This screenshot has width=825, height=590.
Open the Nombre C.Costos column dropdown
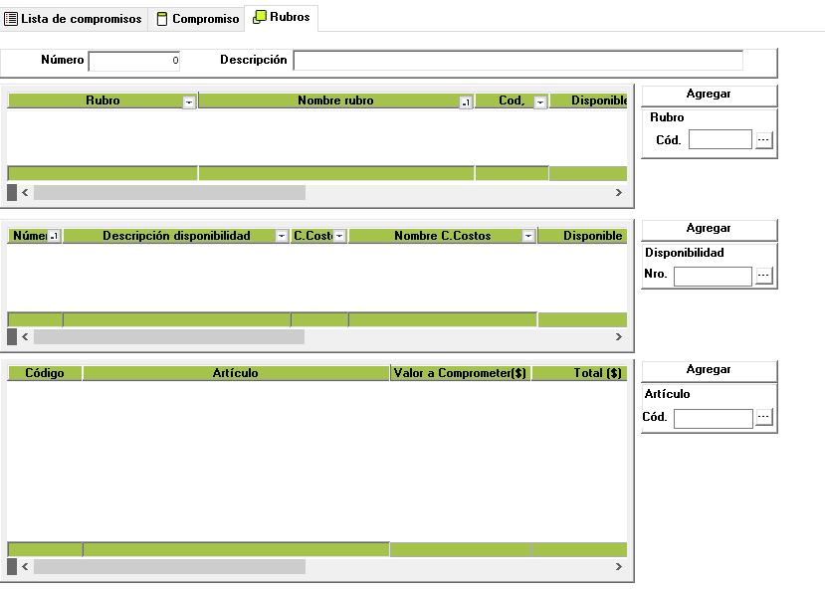527,236
